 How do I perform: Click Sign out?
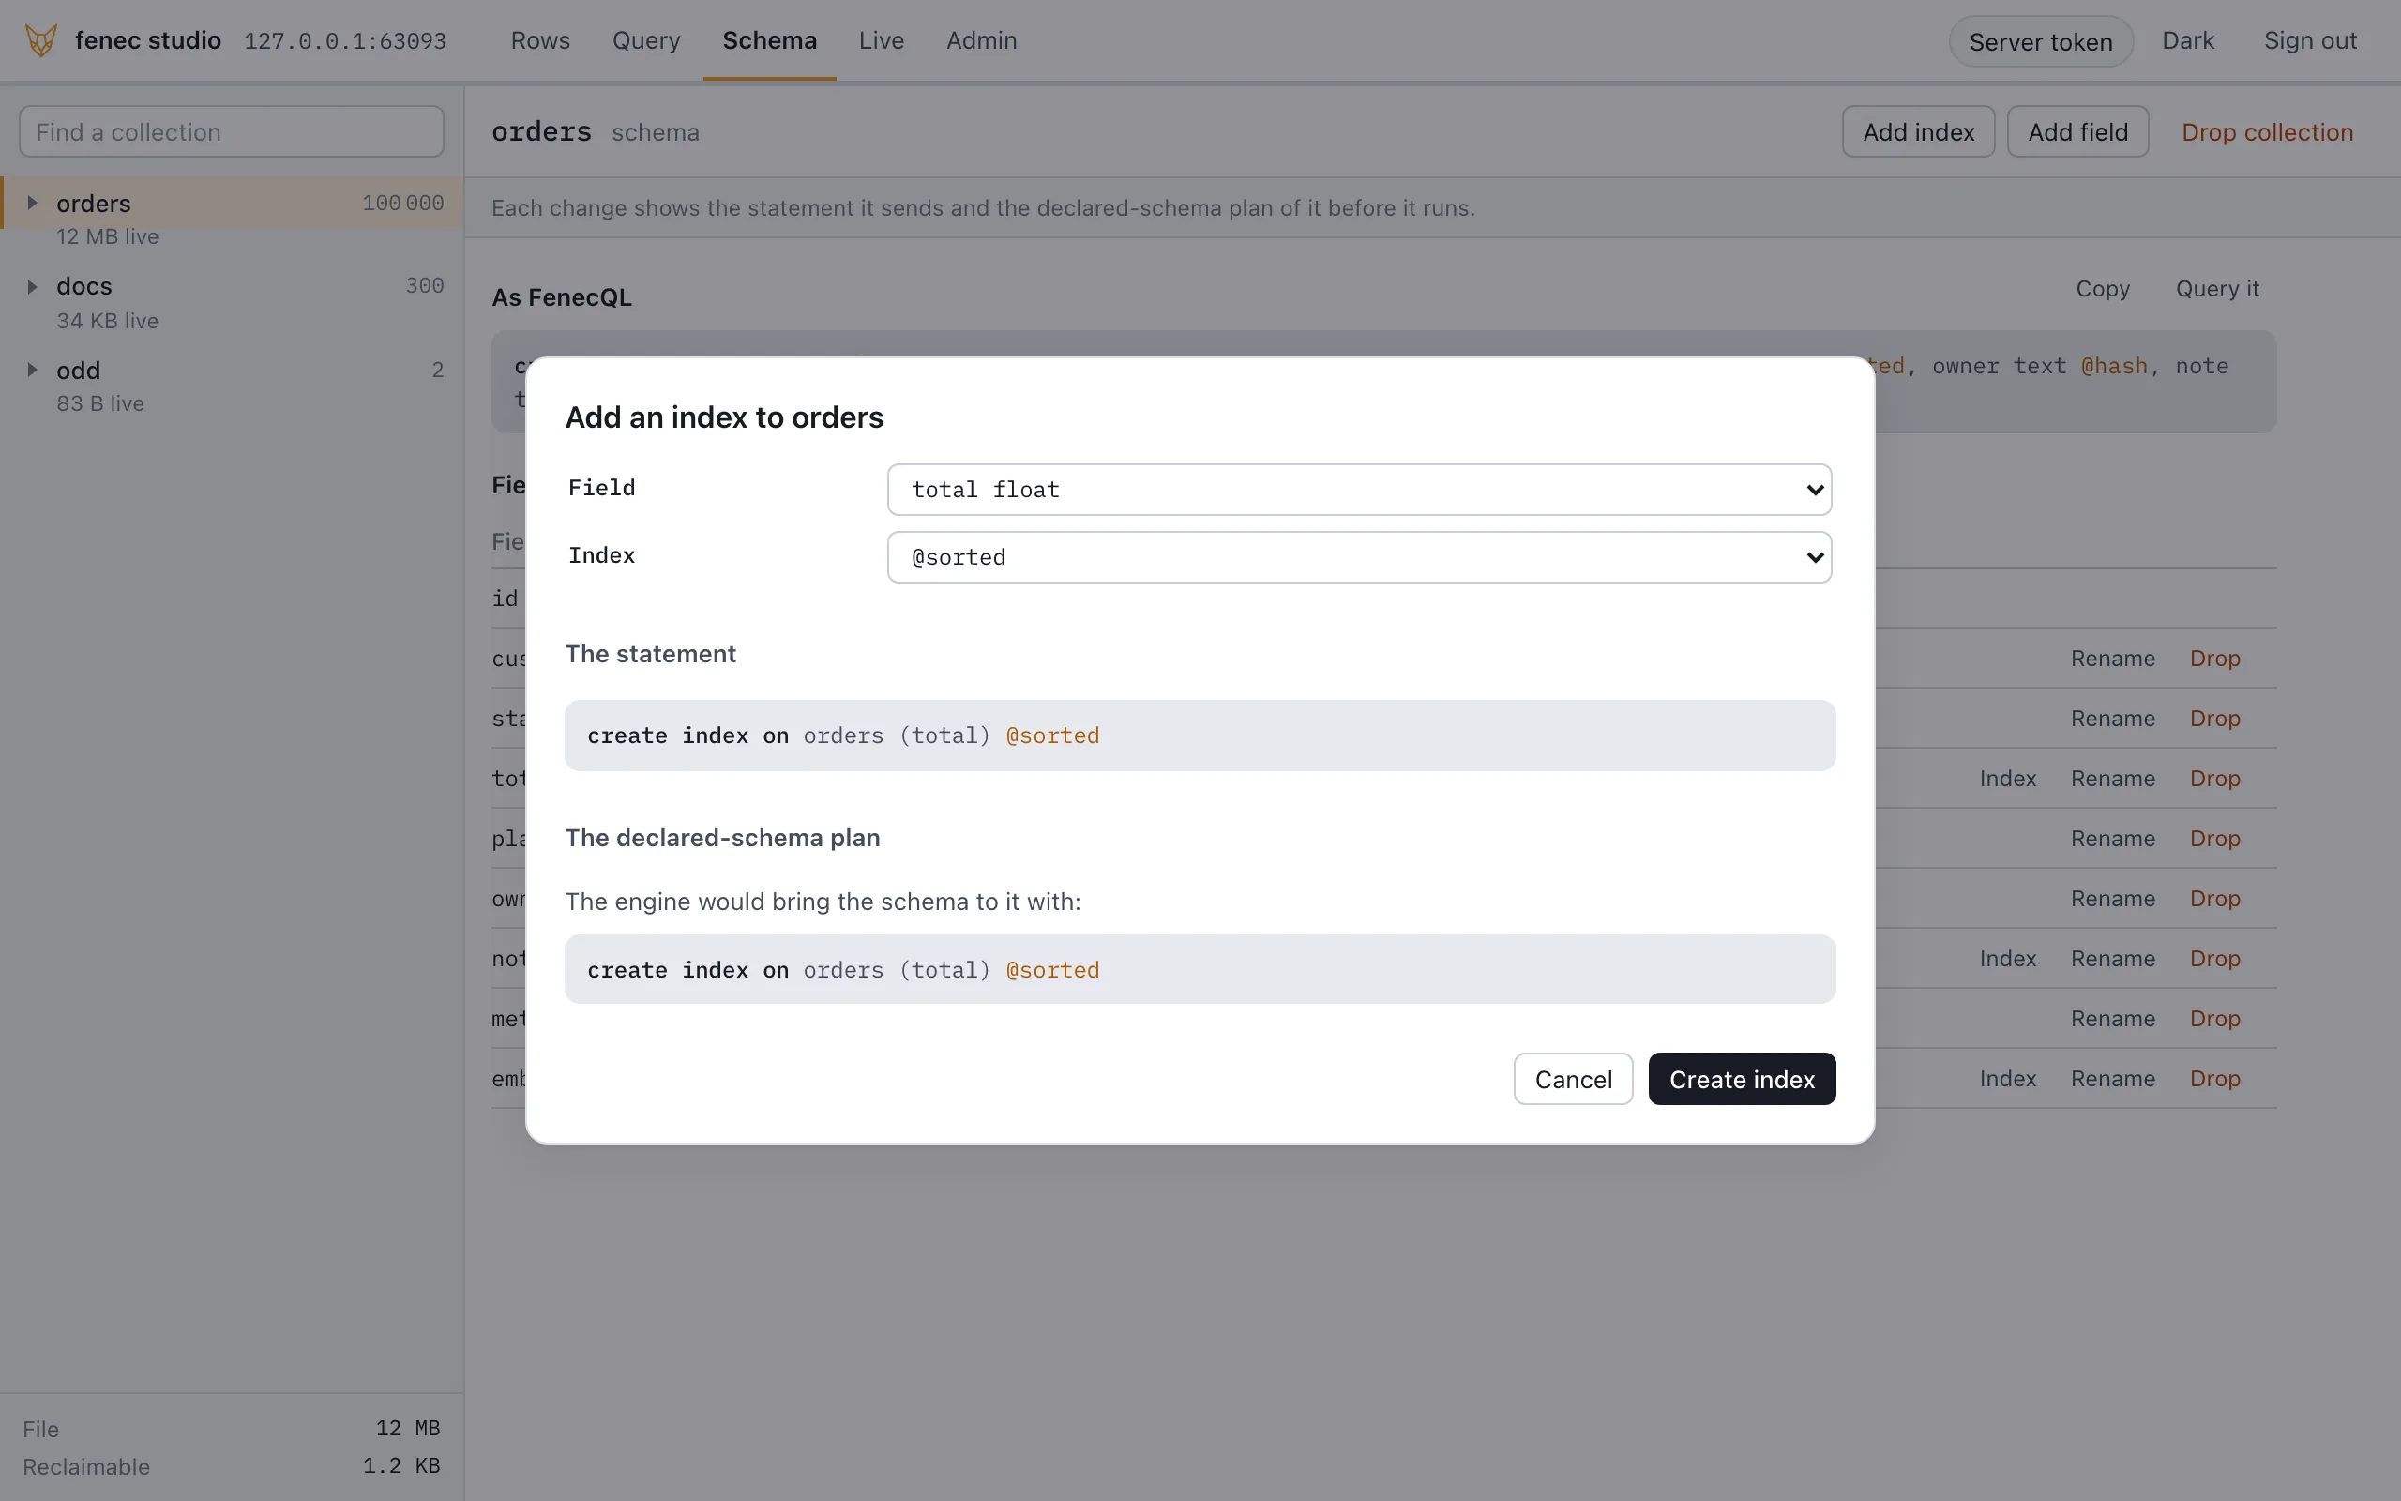click(2310, 40)
